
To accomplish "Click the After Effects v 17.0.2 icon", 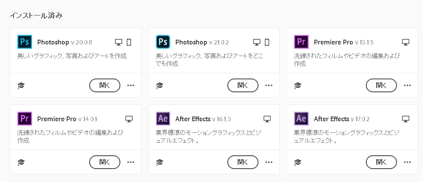I will 301,119.
